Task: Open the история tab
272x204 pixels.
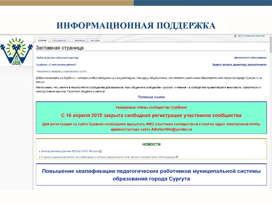Action: point(96,40)
